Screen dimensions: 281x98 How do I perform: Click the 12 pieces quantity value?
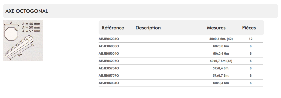pyautogui.click(x=251, y=39)
